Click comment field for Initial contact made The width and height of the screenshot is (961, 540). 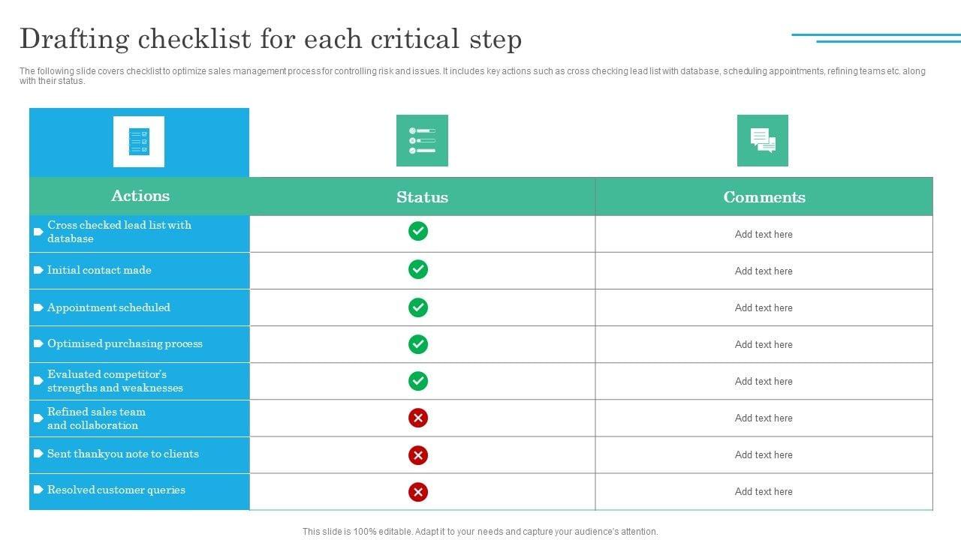(764, 271)
